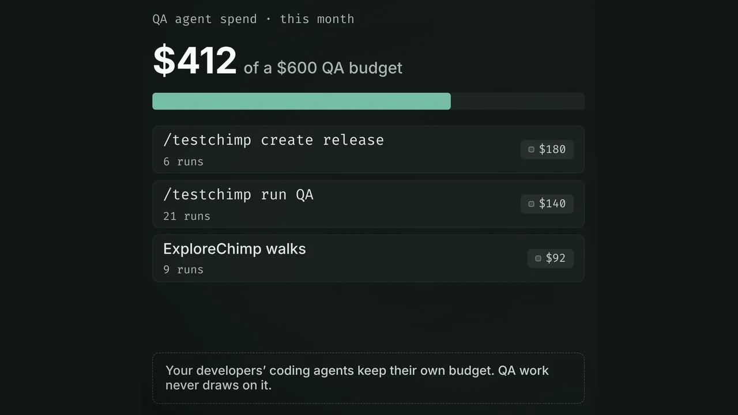The image size is (738, 415).
Task: Open the ExploreChimp walks row
Action: click(368, 258)
